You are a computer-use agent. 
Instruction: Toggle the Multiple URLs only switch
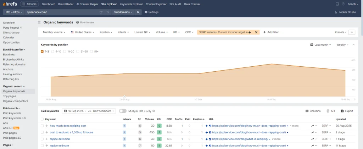(123, 111)
